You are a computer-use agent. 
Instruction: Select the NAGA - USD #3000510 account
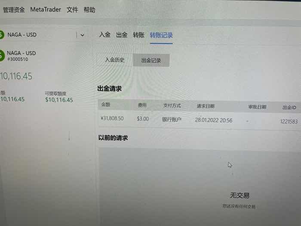(x=21, y=56)
